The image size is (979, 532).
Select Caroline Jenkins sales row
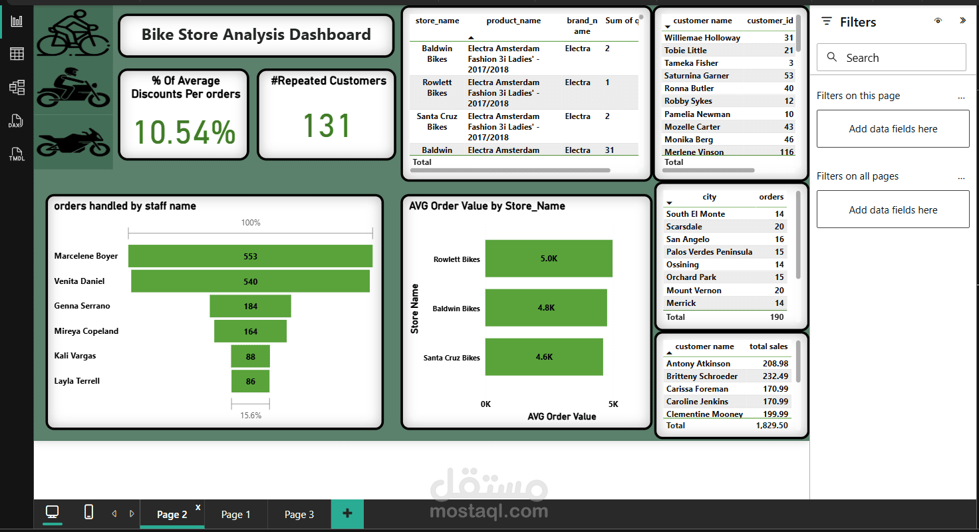point(727,402)
